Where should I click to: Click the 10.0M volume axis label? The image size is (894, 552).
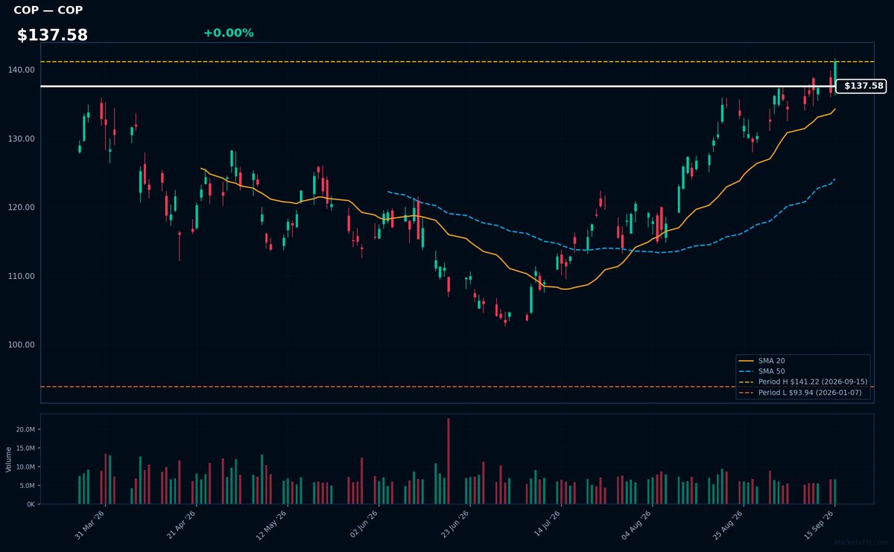point(25,467)
